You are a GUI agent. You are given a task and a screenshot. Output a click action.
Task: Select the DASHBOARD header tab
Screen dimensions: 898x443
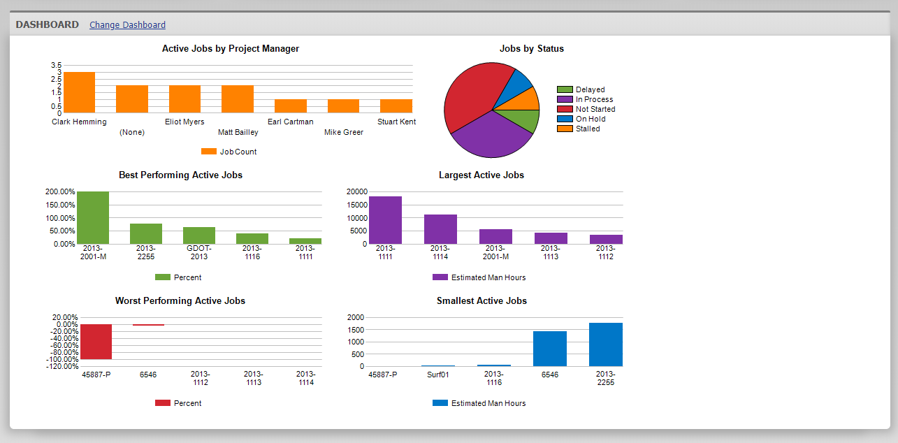(49, 24)
